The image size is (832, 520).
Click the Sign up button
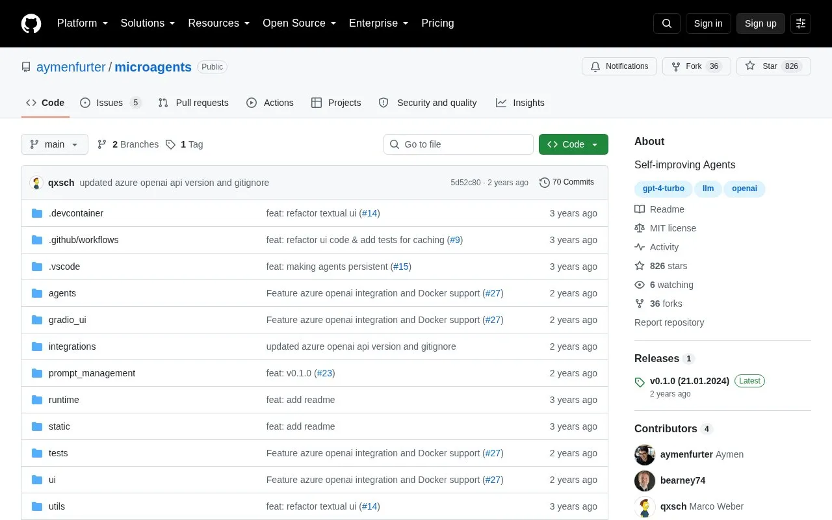pyautogui.click(x=760, y=23)
